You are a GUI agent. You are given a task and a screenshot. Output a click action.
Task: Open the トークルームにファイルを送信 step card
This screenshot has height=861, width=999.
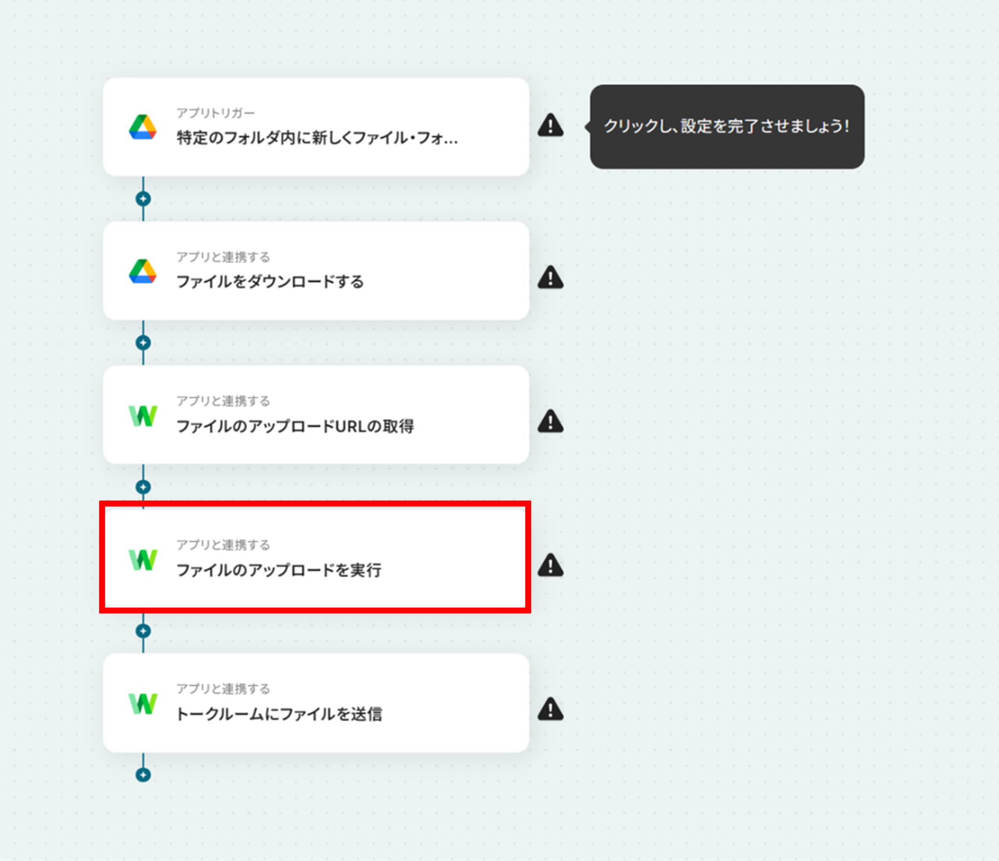coord(316,703)
